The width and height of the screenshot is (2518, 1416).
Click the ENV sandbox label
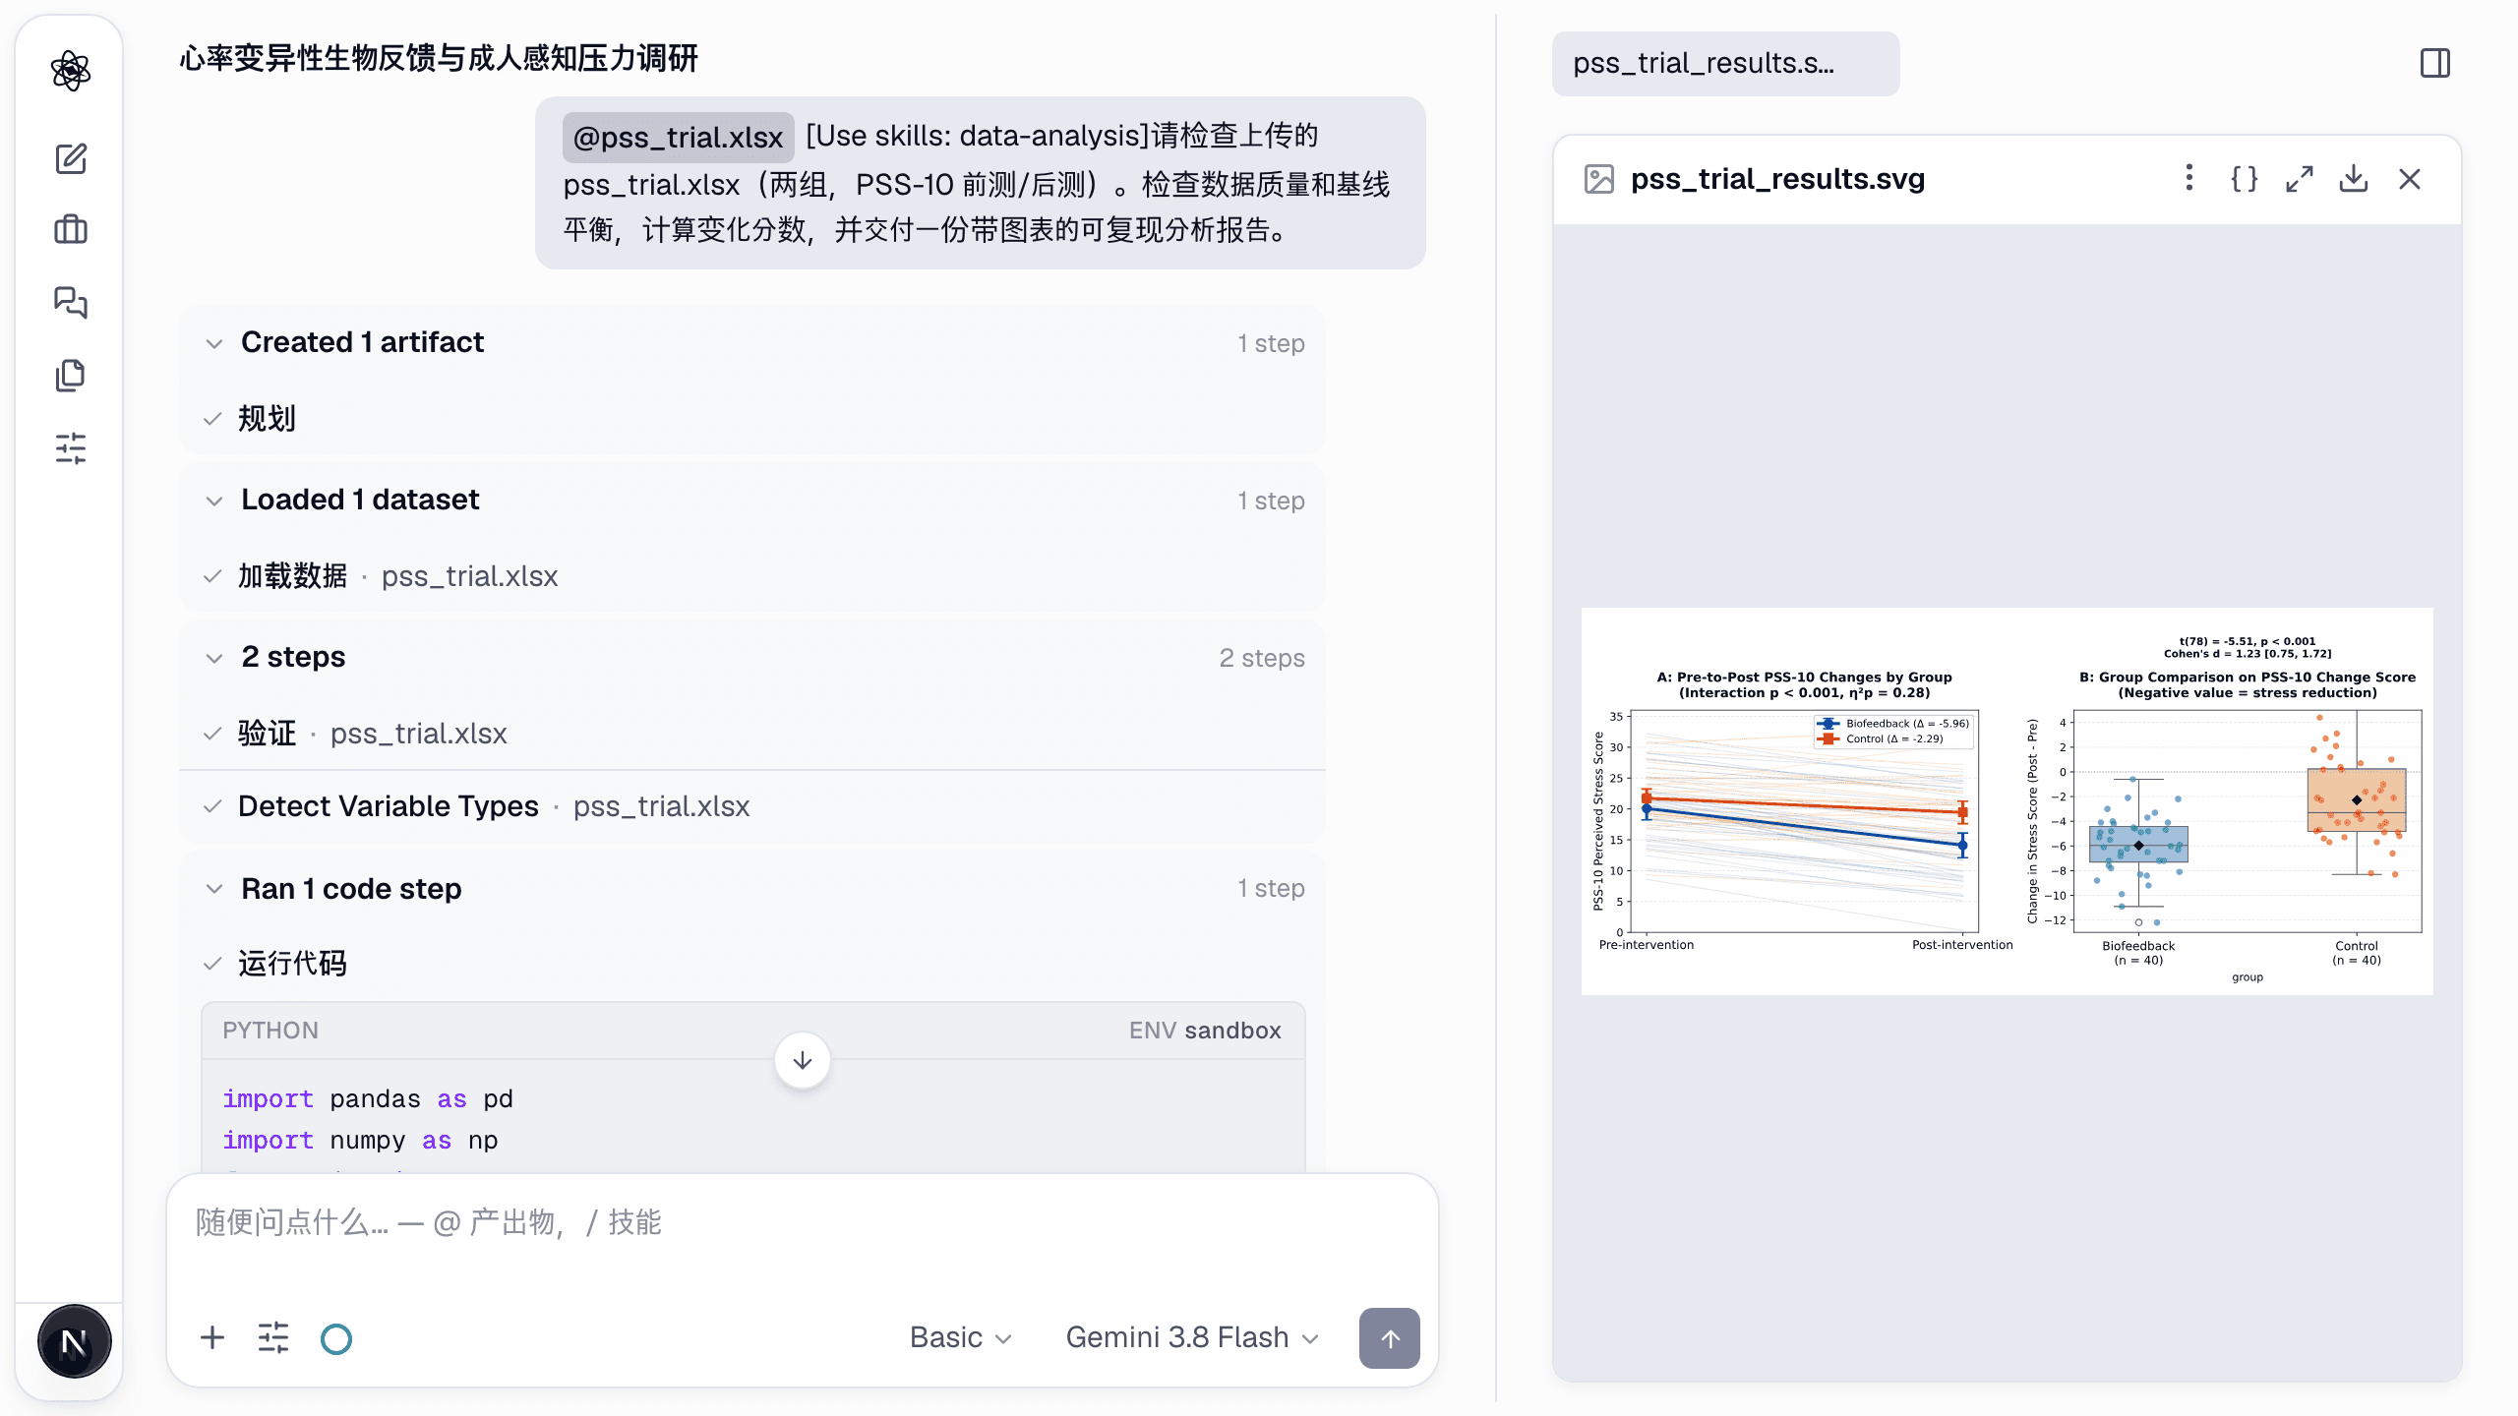pos(1205,1031)
